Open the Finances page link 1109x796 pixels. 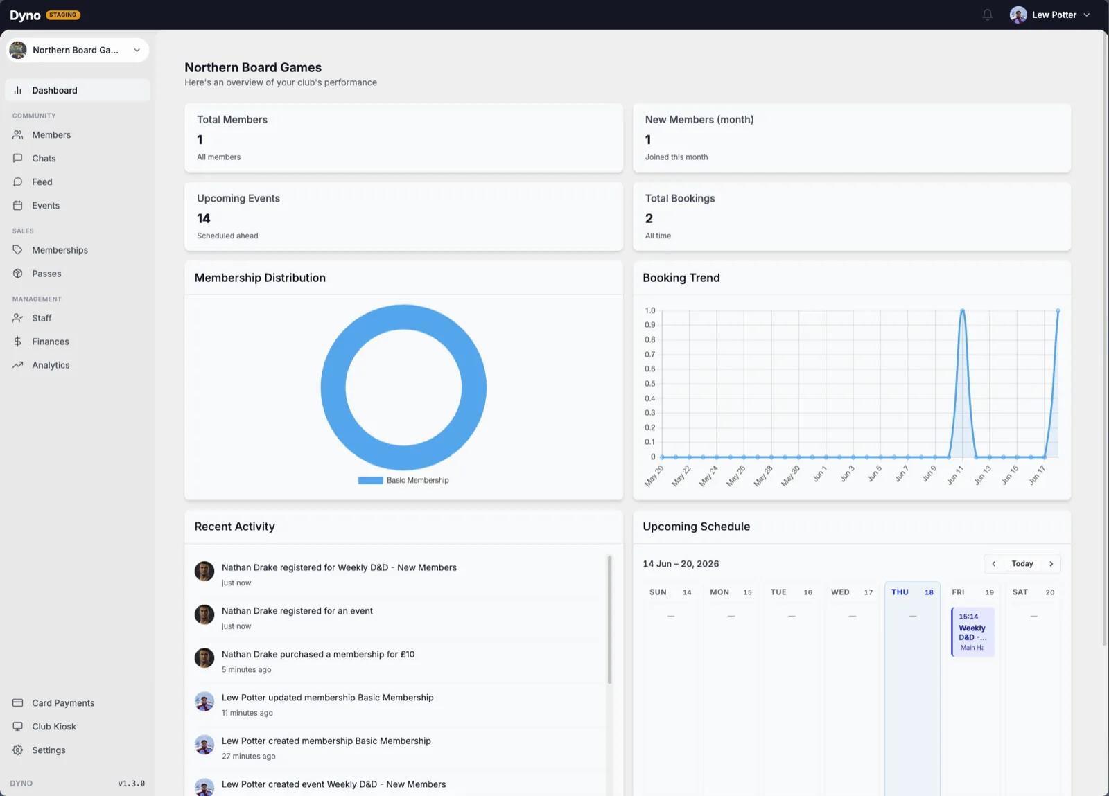click(78, 342)
